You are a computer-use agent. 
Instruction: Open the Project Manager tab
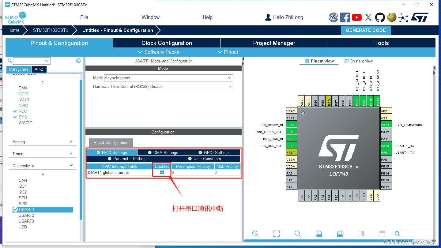pyautogui.click(x=274, y=43)
